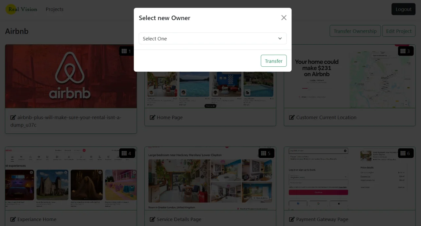The width and height of the screenshot is (421, 226).
Task: Click edit icon next to Experiance Home
Action: pyautogui.click(x=13, y=219)
